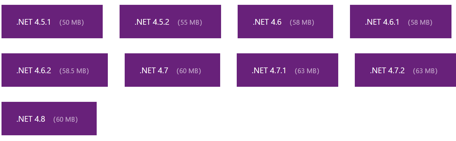Click the .NET 4.7 download button
This screenshot has height=141, width=456.
(172, 70)
